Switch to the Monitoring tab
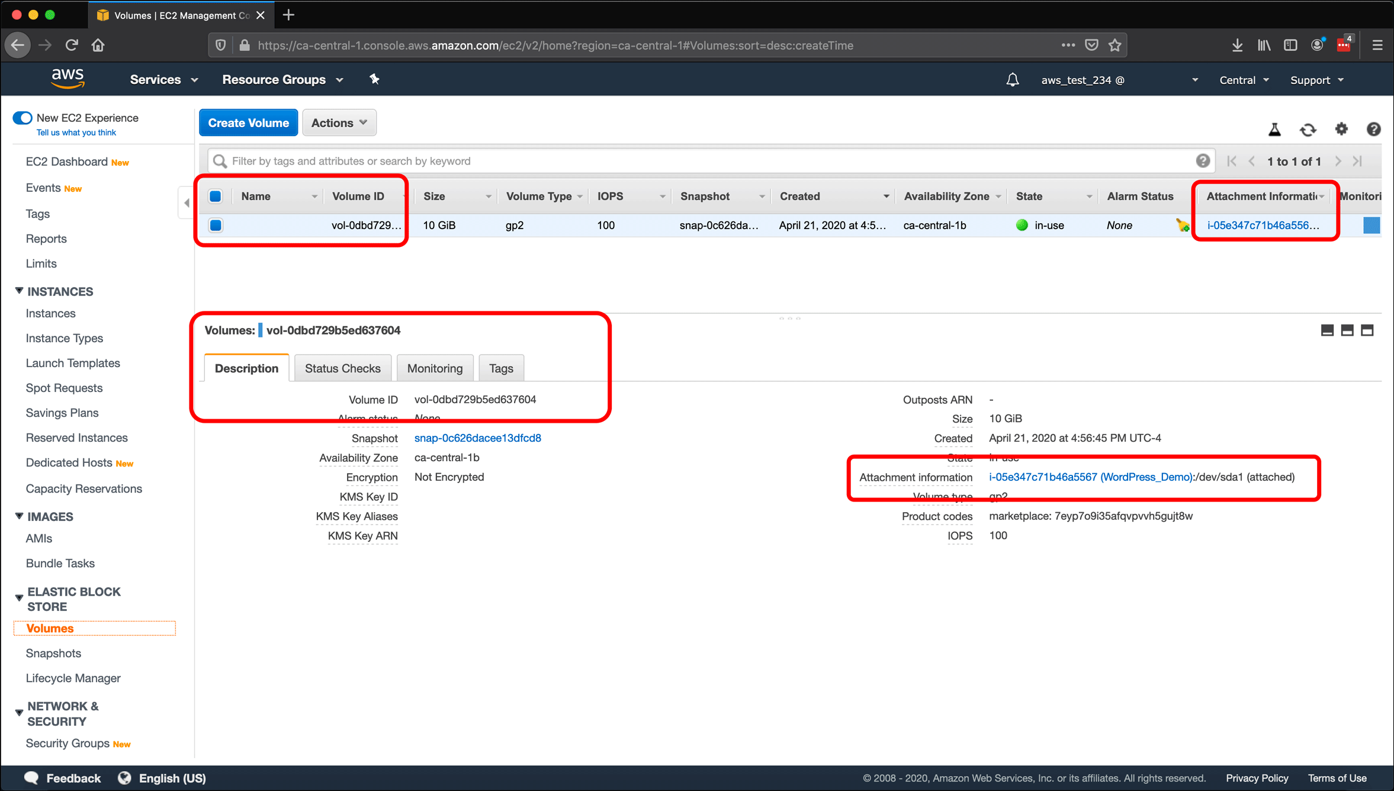The width and height of the screenshot is (1394, 791). (433, 368)
